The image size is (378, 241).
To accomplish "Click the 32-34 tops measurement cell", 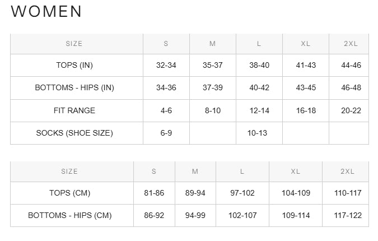I will pos(166,66).
